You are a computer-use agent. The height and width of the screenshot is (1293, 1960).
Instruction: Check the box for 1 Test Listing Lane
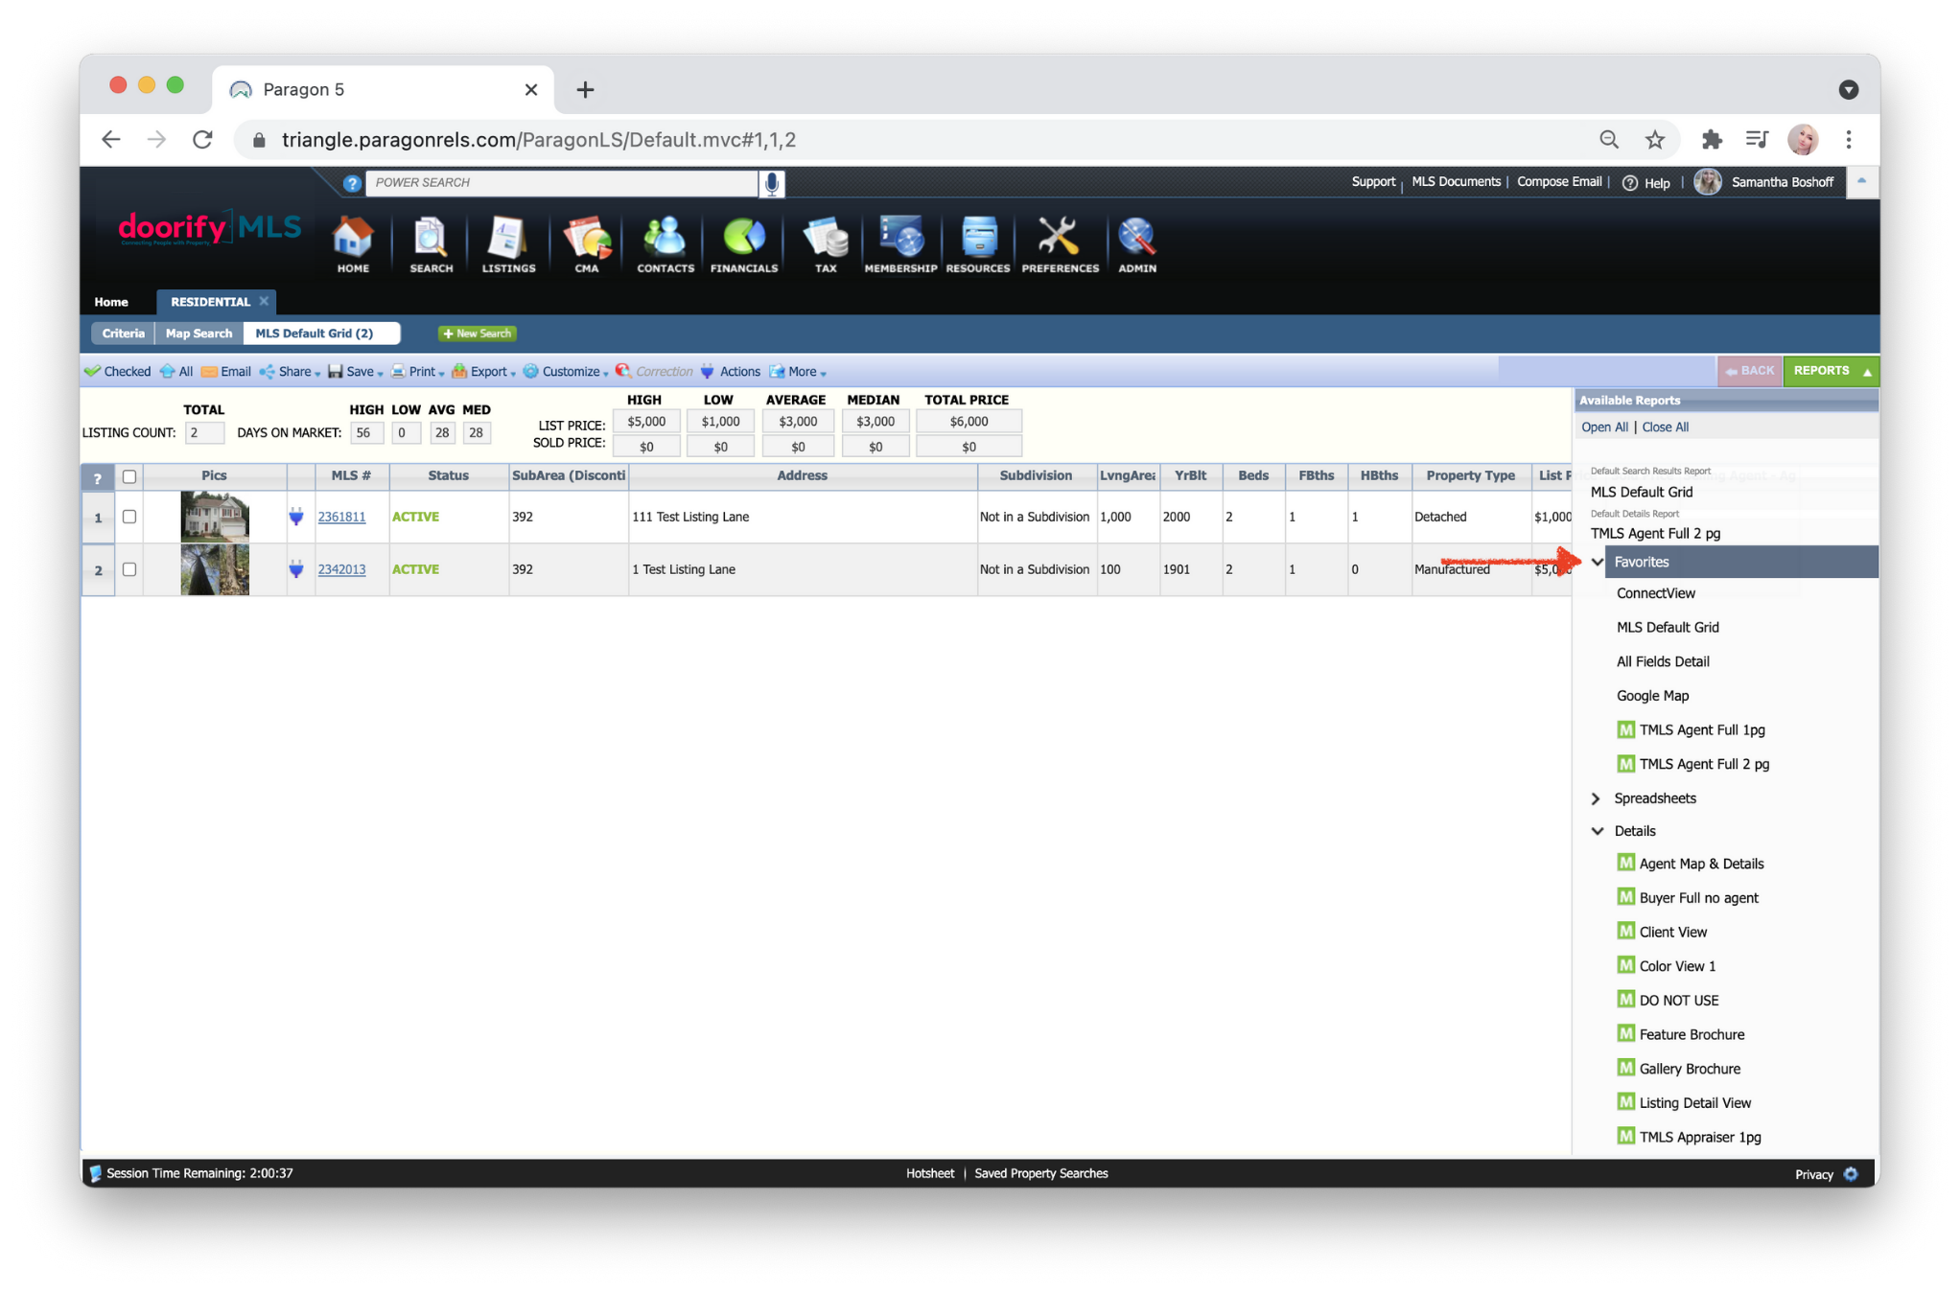pyautogui.click(x=129, y=569)
